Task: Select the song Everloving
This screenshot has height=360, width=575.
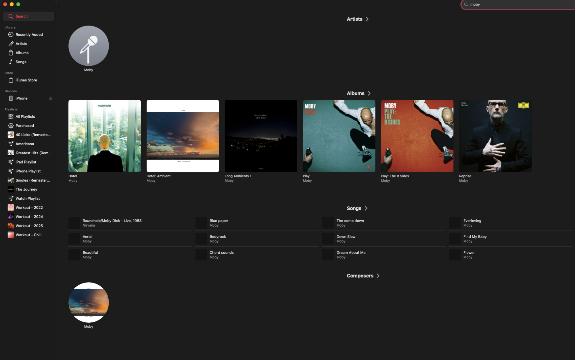Action: 511,223
